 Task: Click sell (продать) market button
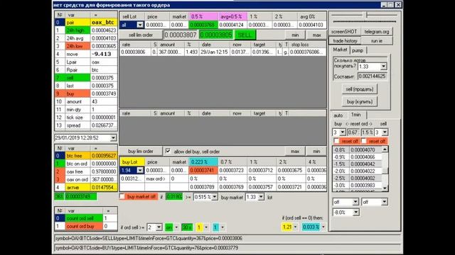point(360,89)
